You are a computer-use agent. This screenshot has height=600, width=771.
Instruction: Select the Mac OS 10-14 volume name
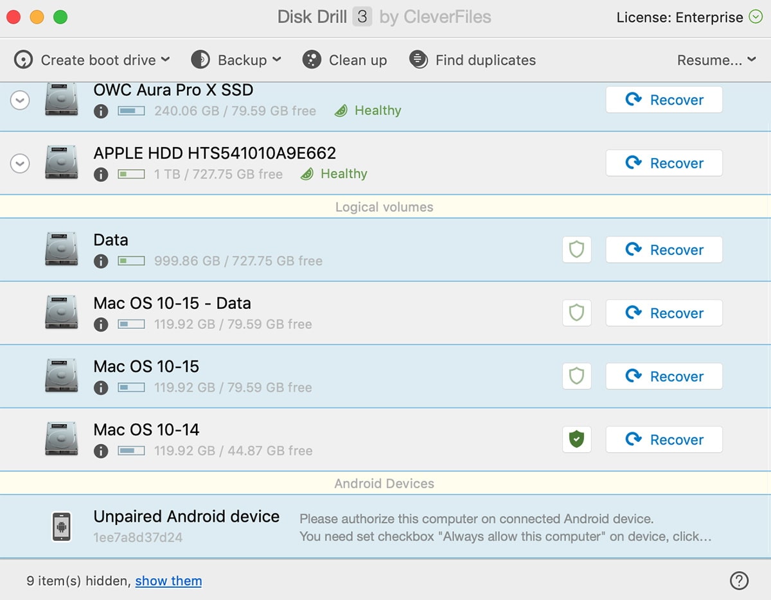(146, 429)
